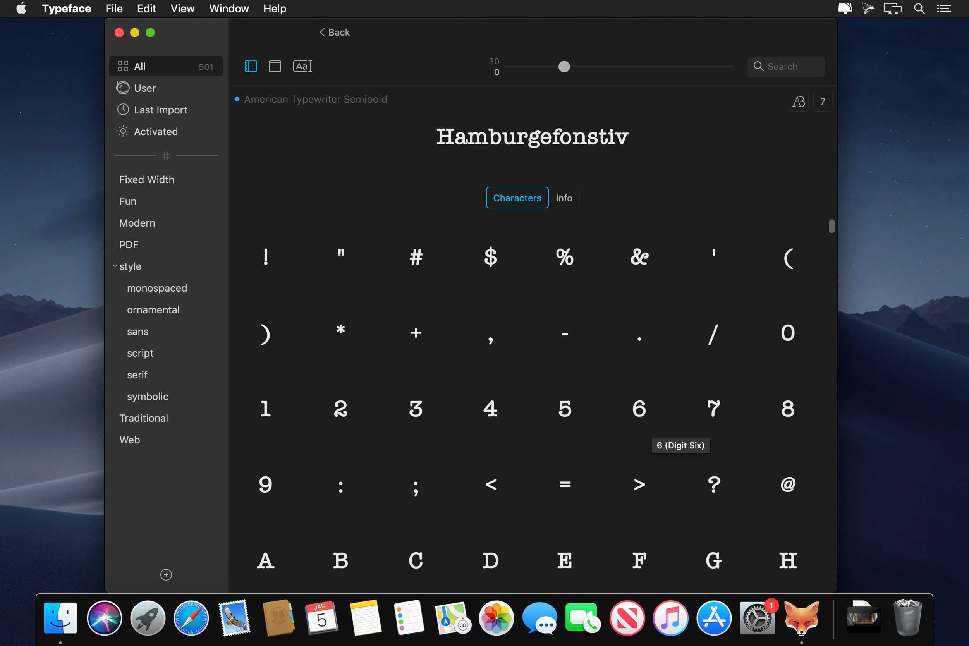Launch Siri from the Dock
Screen dimensions: 969x646
[104, 618]
